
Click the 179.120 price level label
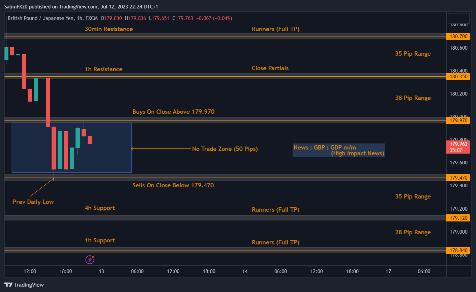tap(458, 218)
